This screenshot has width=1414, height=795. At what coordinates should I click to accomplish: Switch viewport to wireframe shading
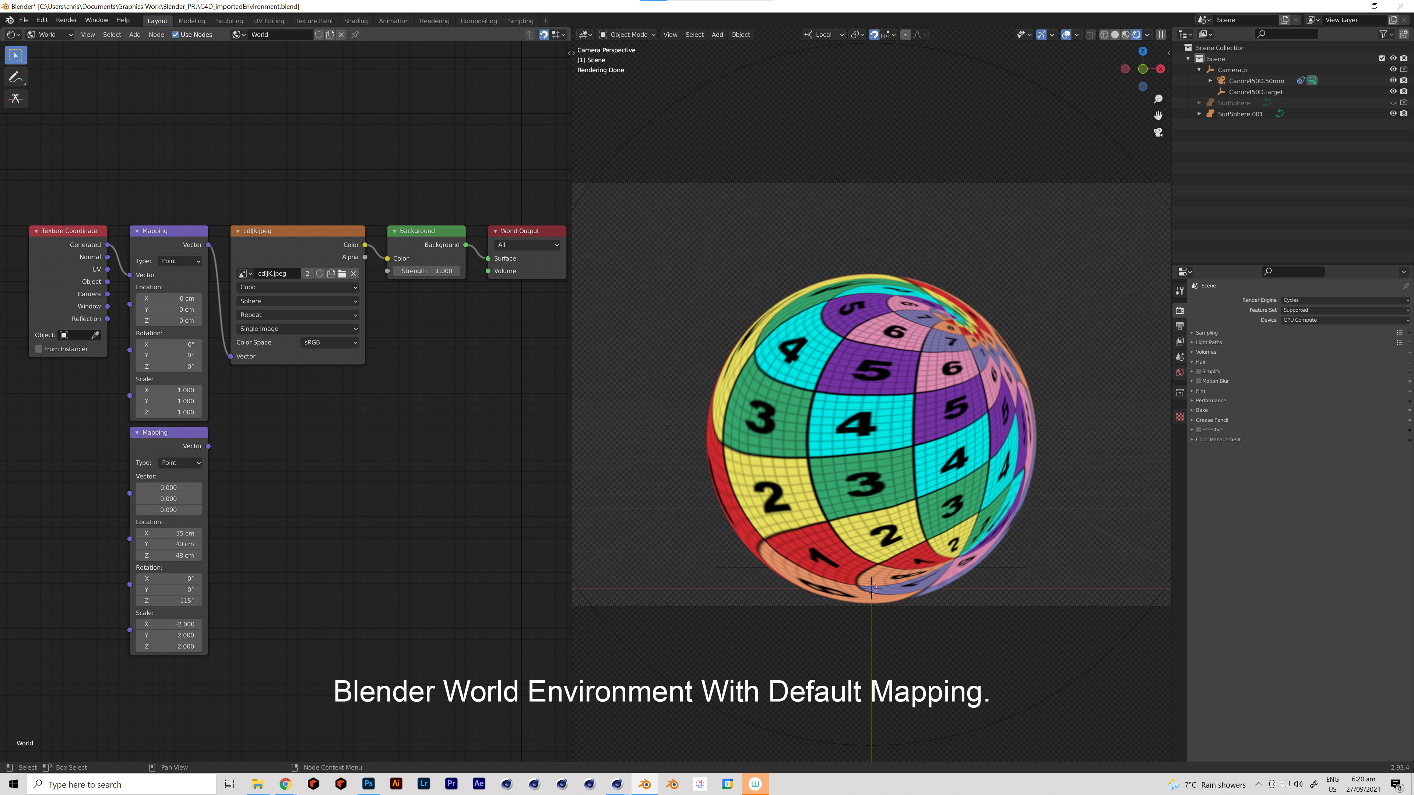click(x=1104, y=35)
